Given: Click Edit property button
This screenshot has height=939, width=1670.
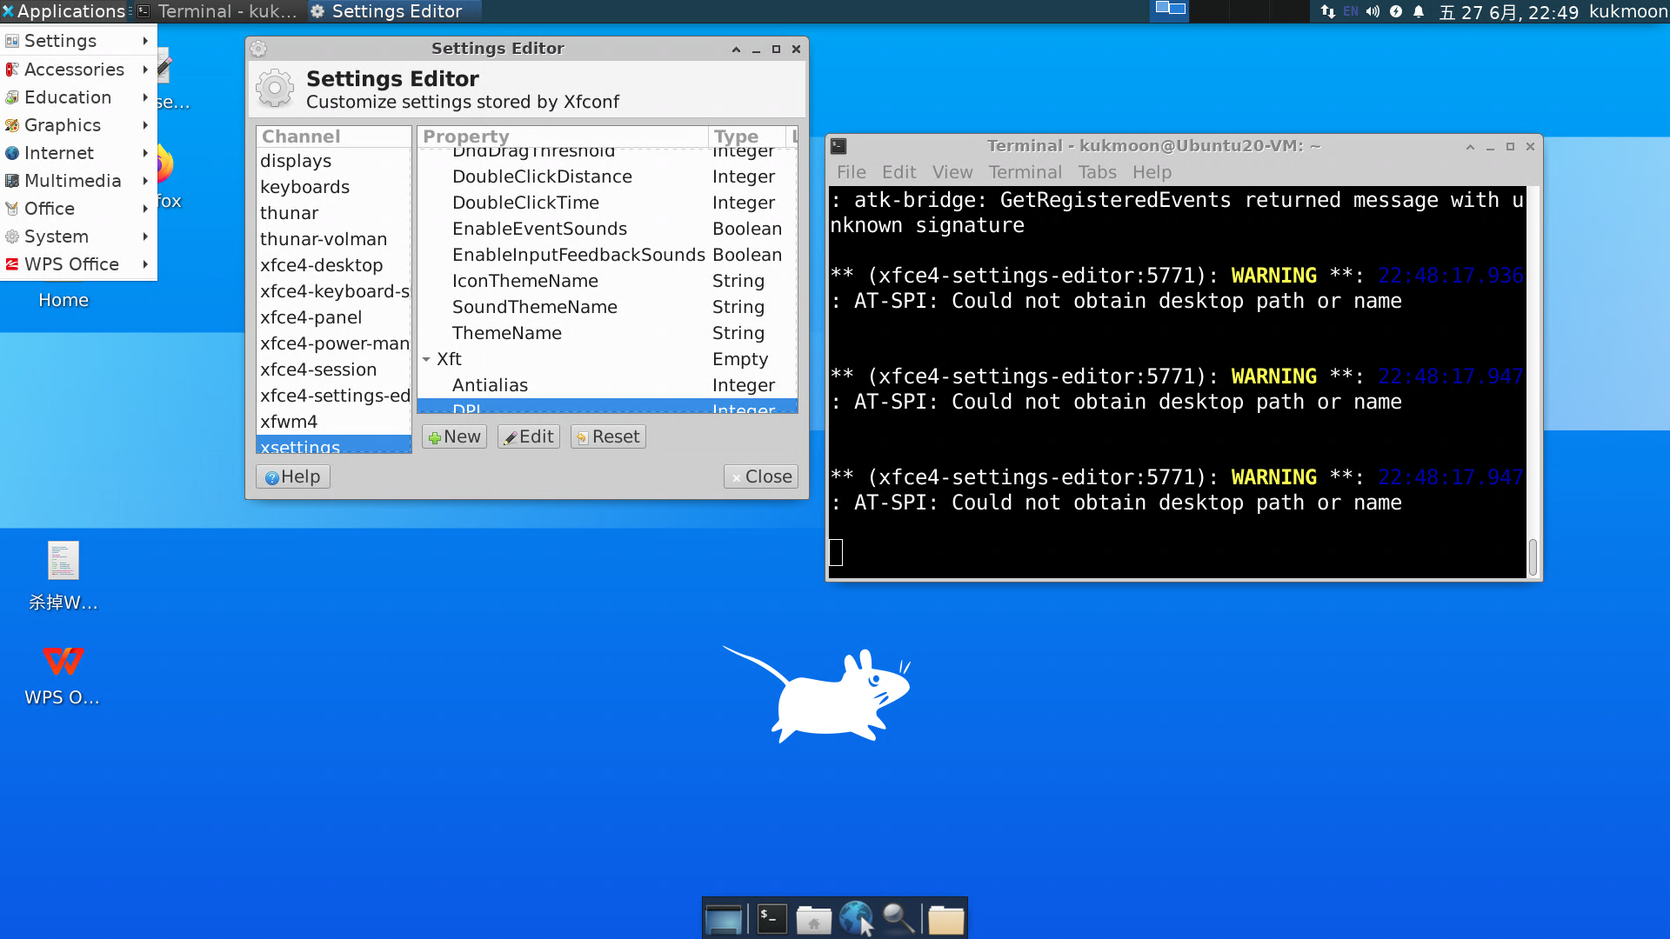Looking at the screenshot, I should (x=528, y=436).
